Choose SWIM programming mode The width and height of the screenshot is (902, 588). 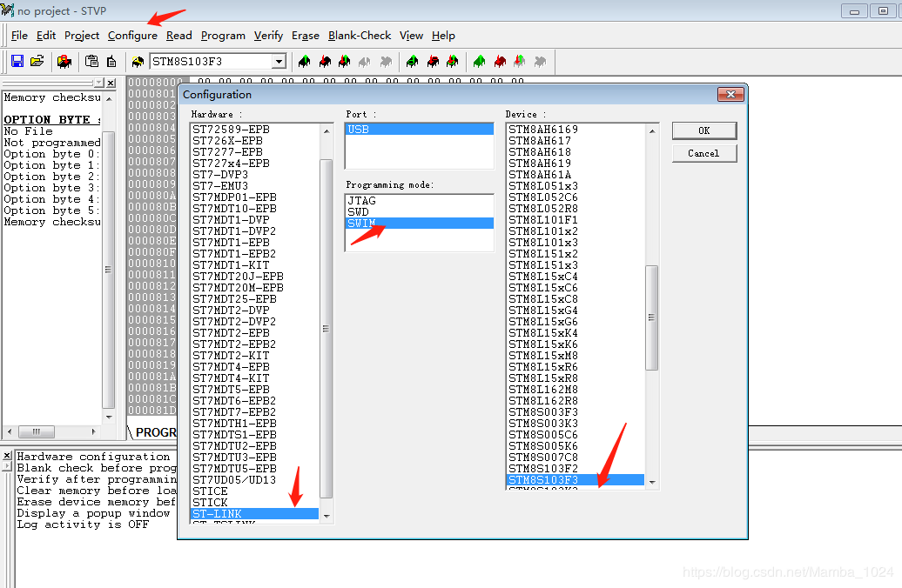tap(420, 223)
